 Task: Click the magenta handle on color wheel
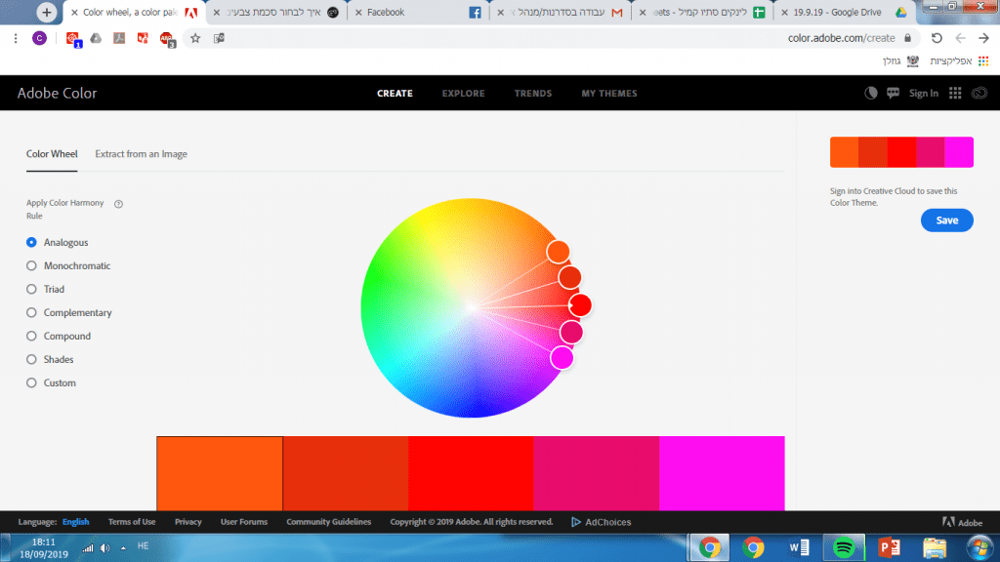562,358
